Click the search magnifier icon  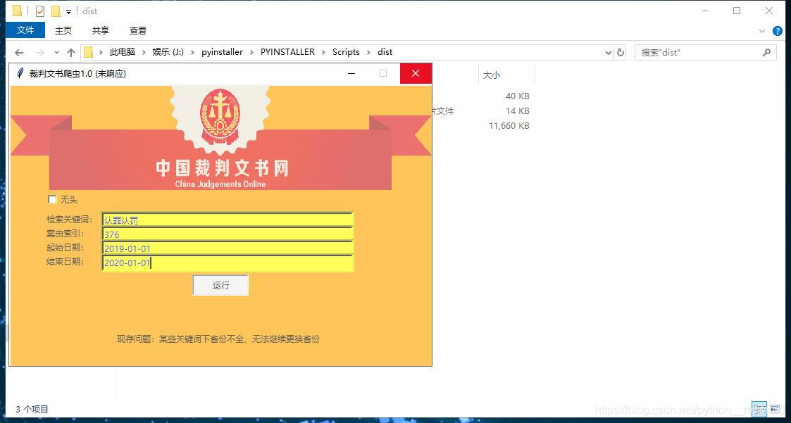click(766, 52)
